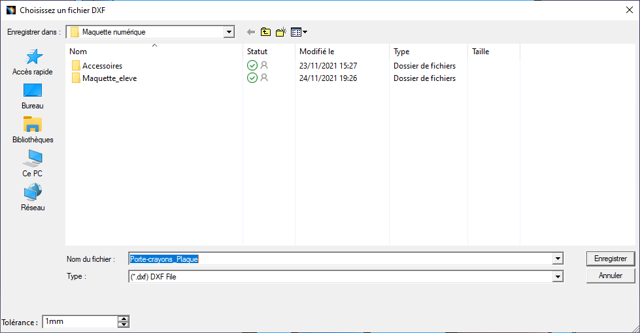Expand the Enregistrer dans folder dropdown

pos(229,32)
